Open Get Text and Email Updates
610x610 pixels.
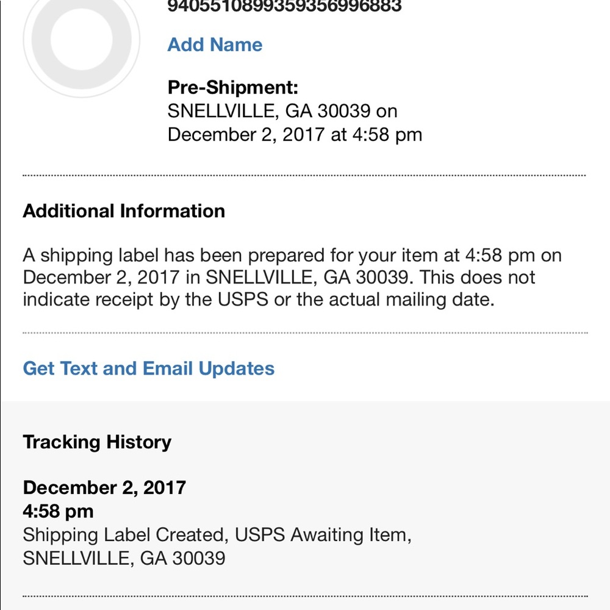(149, 368)
